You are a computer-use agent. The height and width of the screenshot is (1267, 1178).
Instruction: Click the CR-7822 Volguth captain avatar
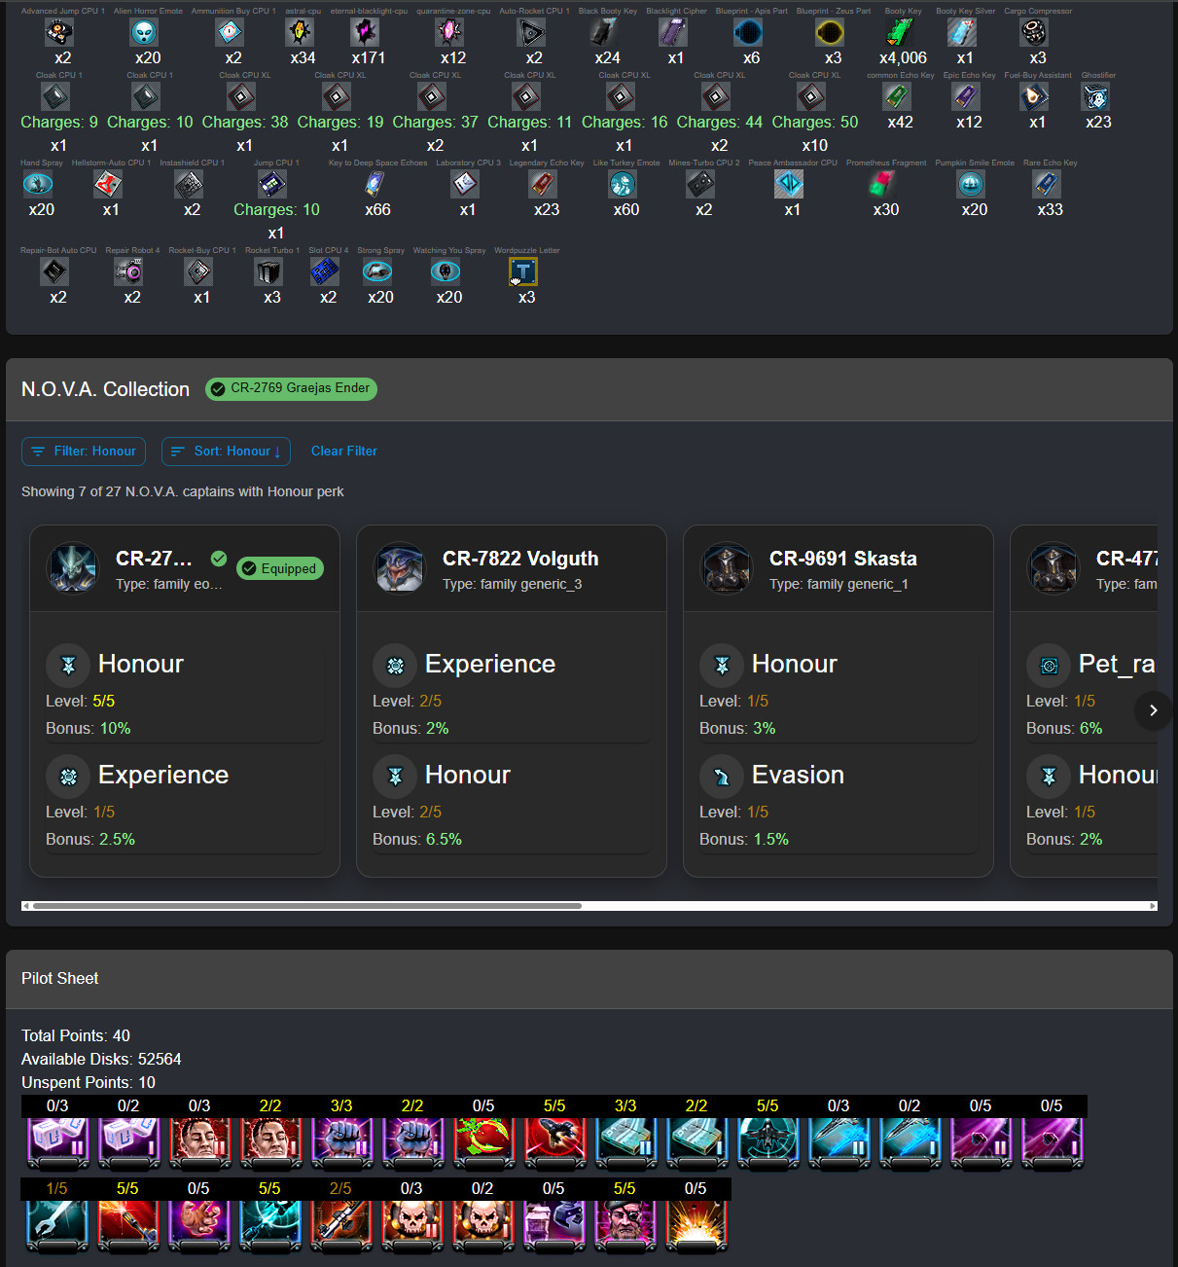pos(400,568)
